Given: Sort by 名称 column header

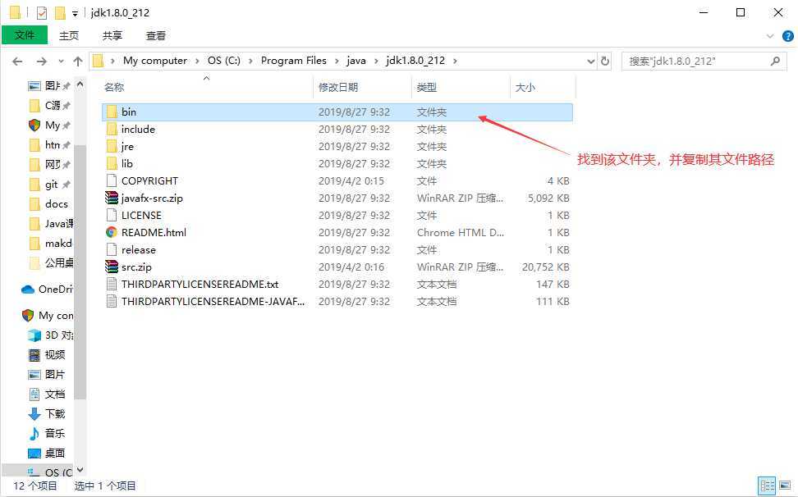Looking at the screenshot, I should [114, 88].
